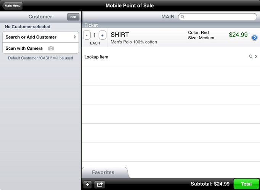Viewport: 260px width, 190px height.
Task: Open SHIRT item details blue arrow
Action: pos(255,37)
